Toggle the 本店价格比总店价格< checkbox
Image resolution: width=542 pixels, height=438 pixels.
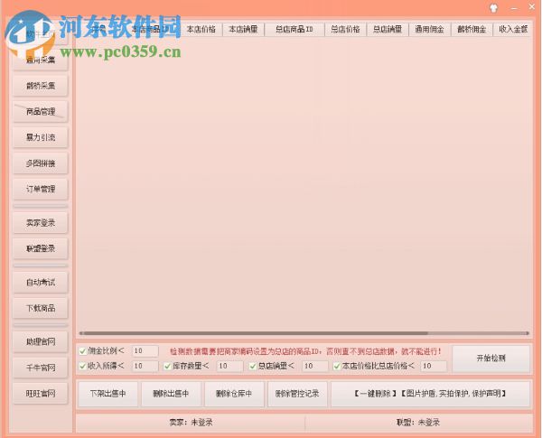click(337, 366)
